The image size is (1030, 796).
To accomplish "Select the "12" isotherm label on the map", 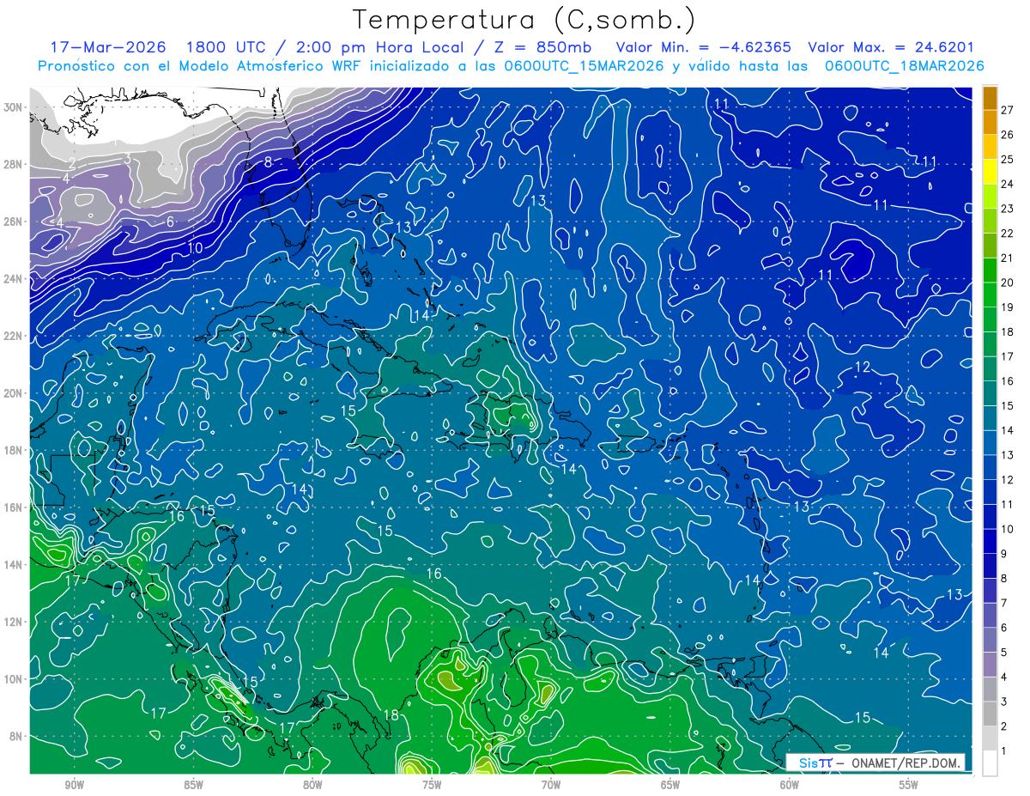I will point(863,367).
